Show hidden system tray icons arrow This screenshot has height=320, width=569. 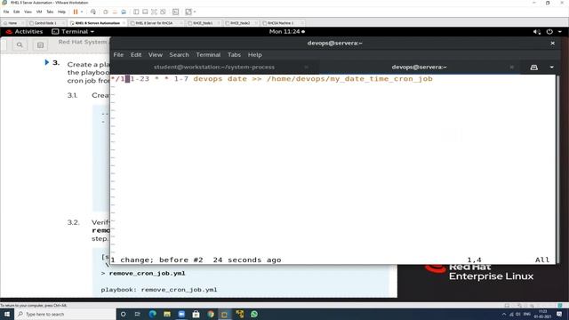(504, 314)
